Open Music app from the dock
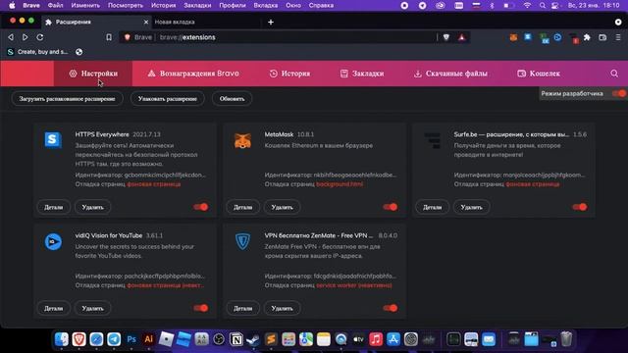Screen dimensions: 628x353 (x=376, y=339)
